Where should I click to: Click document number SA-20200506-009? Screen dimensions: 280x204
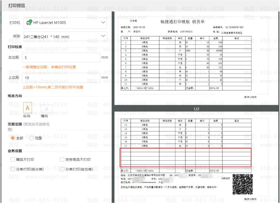click(234, 27)
